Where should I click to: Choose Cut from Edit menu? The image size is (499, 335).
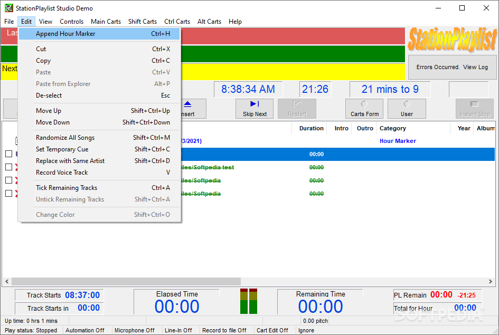point(99,49)
